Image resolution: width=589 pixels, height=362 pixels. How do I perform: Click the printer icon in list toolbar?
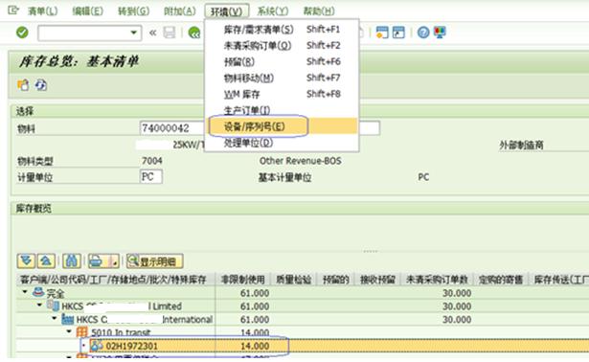point(97,261)
